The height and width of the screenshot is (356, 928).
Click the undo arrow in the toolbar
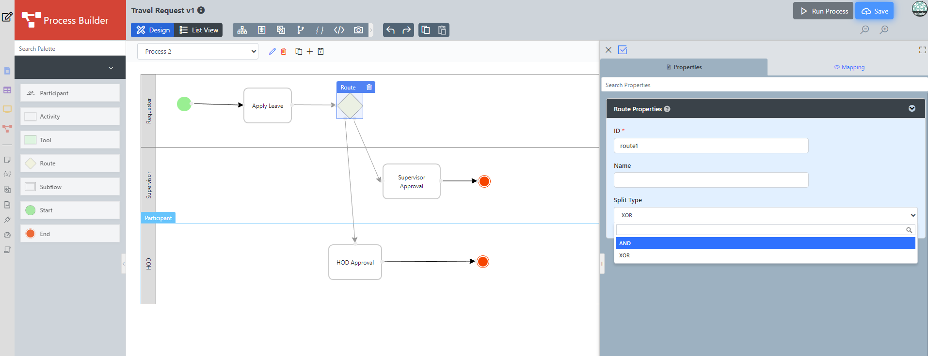(390, 30)
